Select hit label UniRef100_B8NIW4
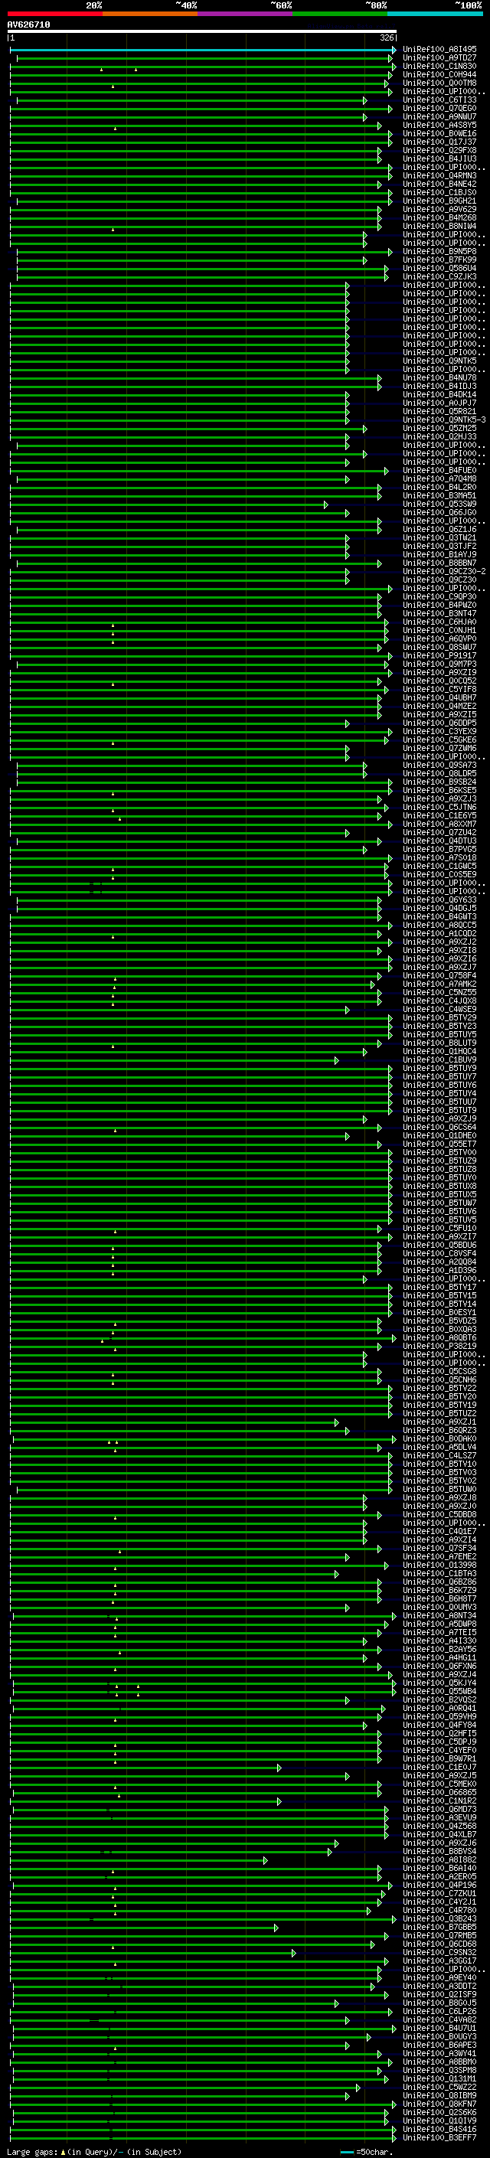 439,226
